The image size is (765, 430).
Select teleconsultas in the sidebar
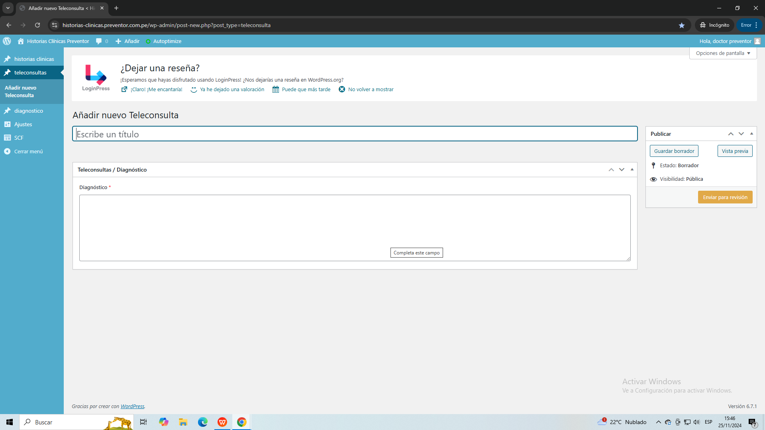tap(32, 72)
